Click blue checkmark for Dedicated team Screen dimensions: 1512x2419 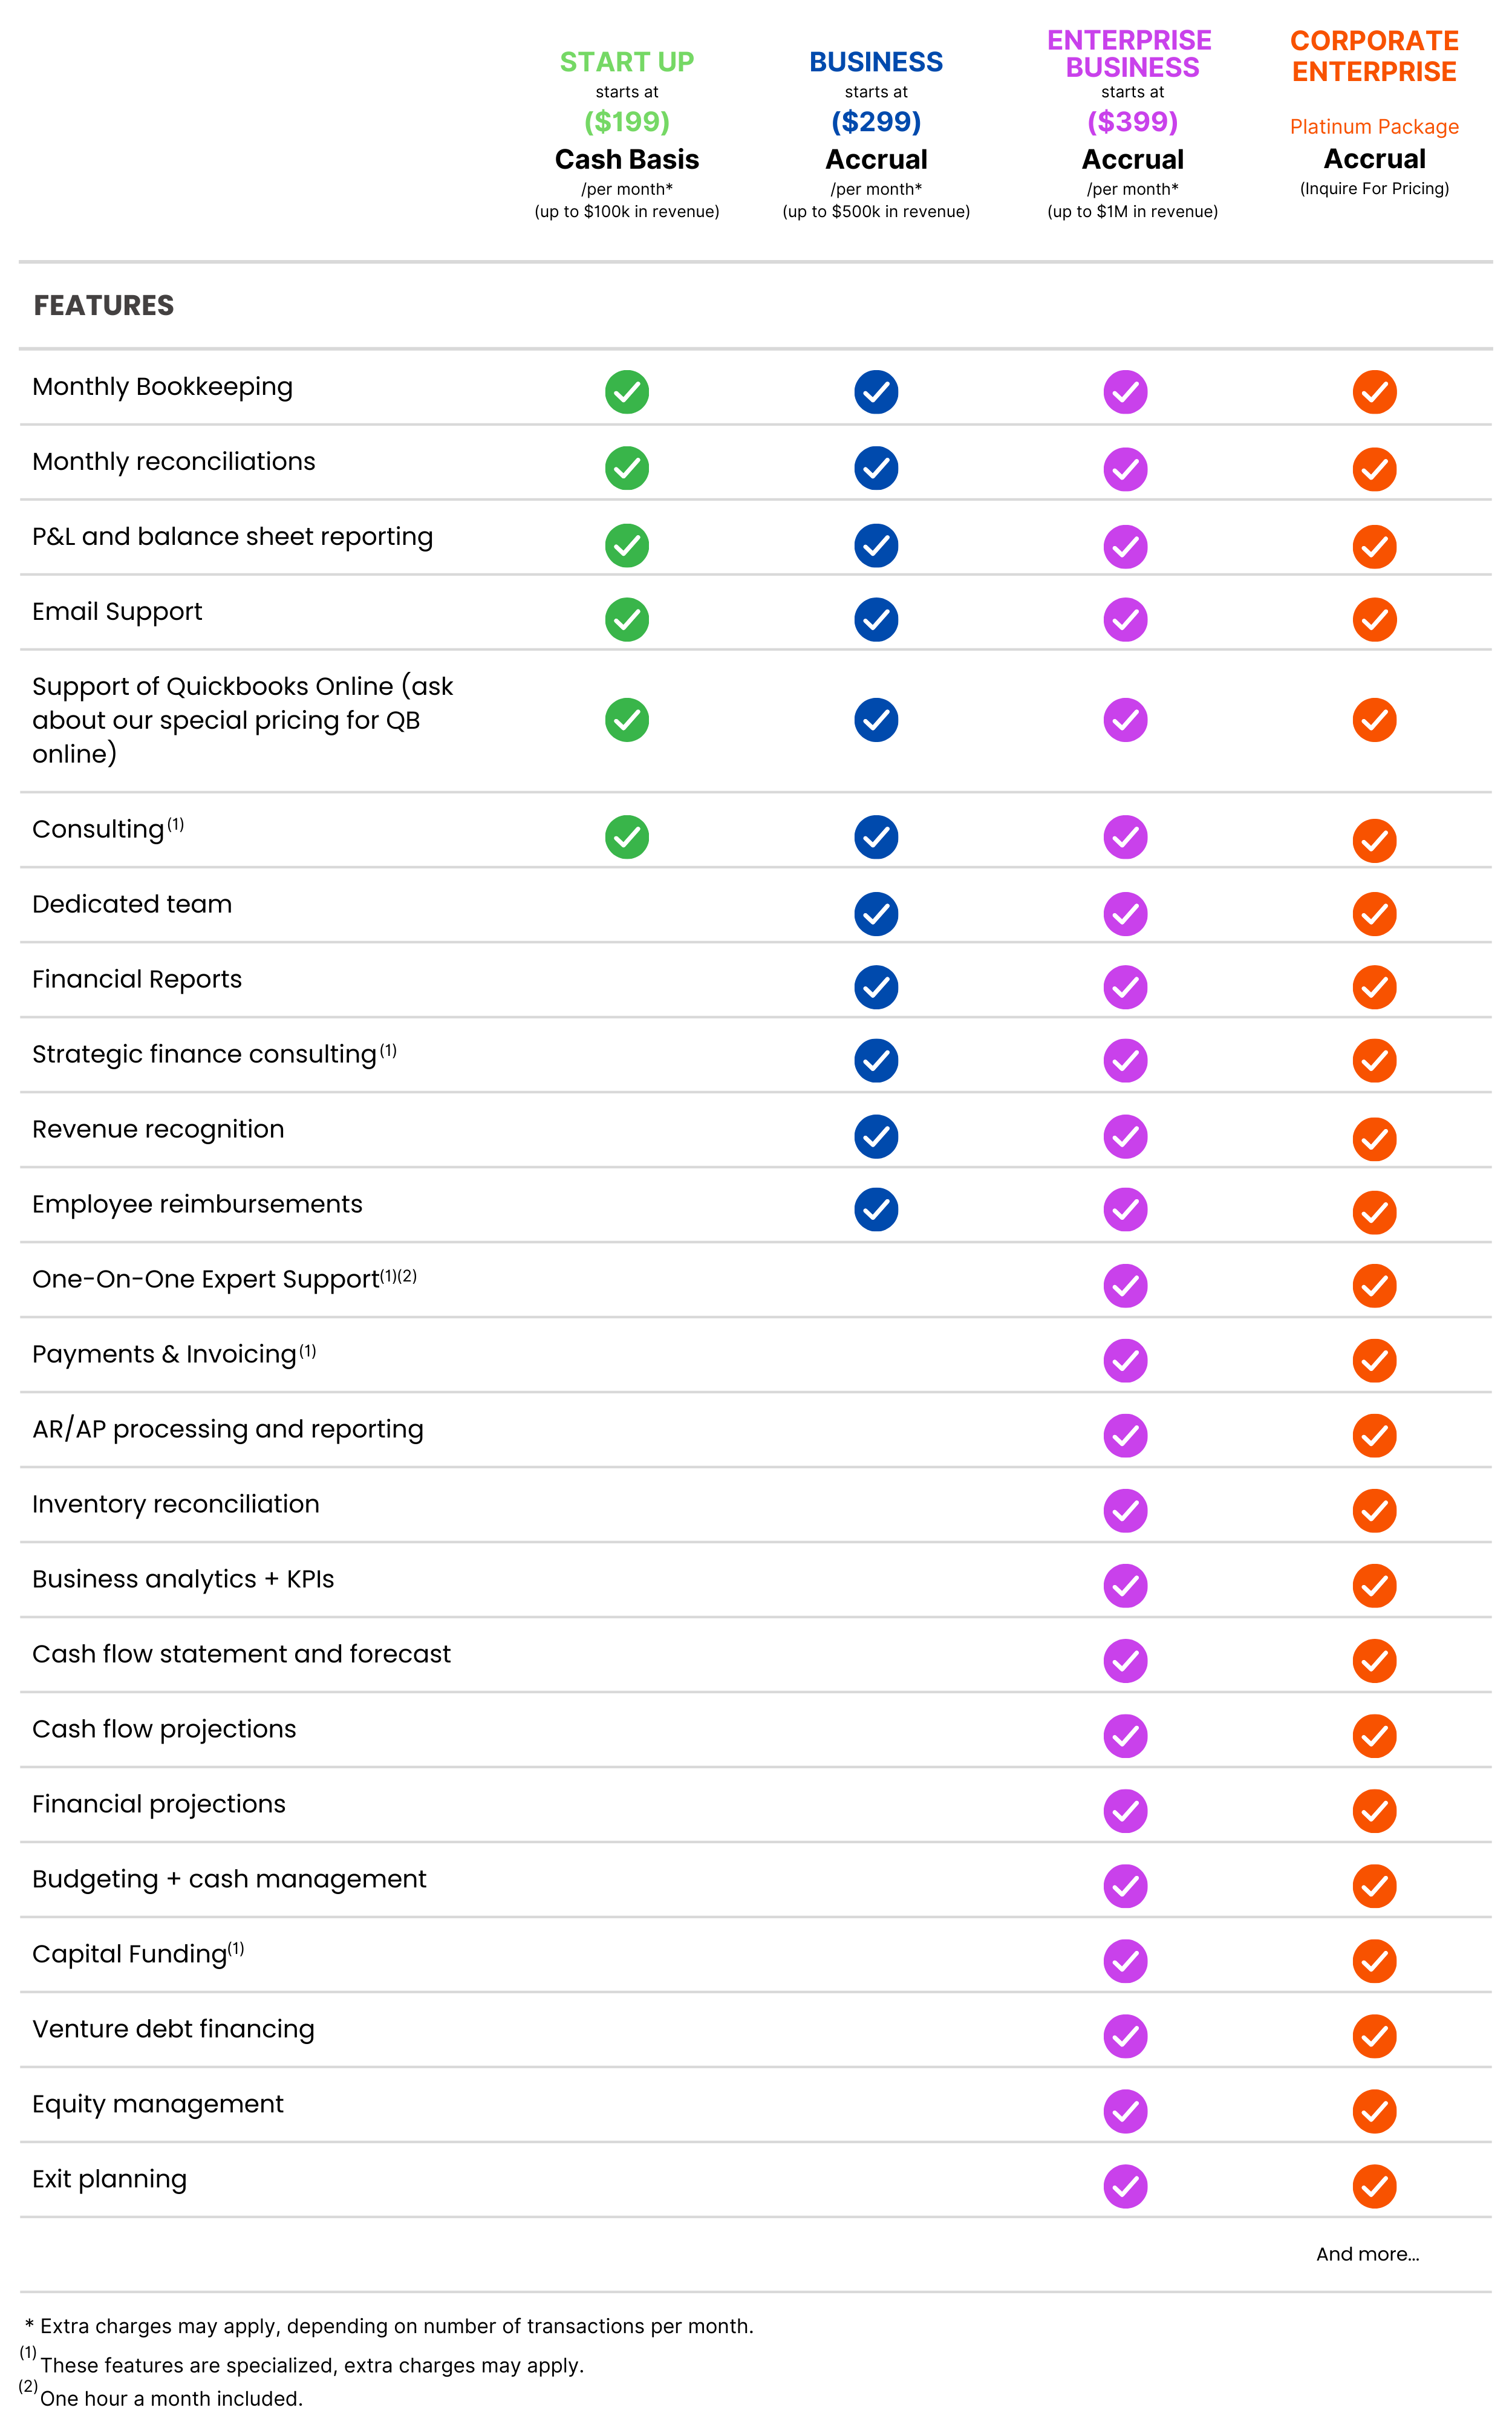click(876, 914)
